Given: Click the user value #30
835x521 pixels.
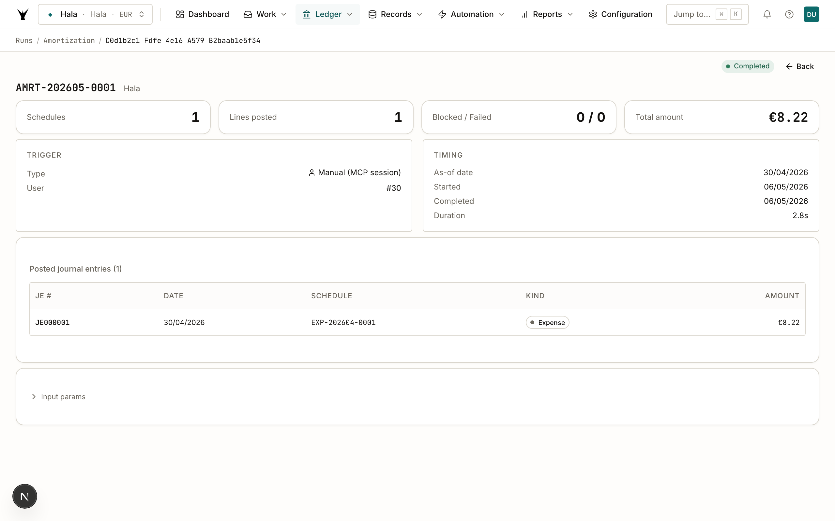Looking at the screenshot, I should click(393, 188).
